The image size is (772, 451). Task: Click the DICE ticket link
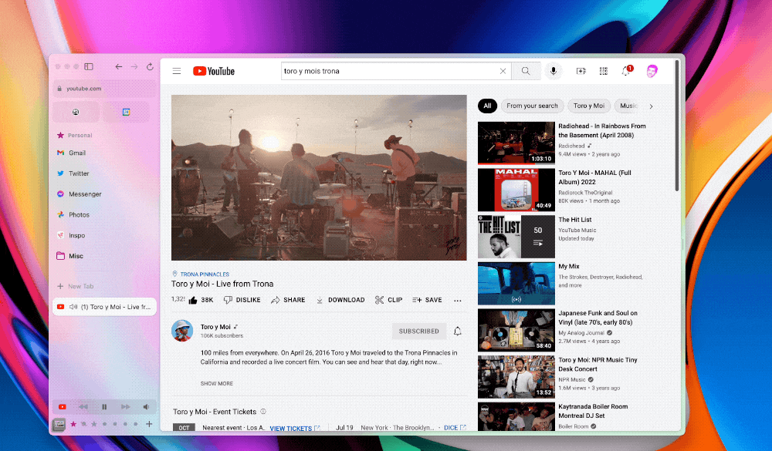[455, 428]
